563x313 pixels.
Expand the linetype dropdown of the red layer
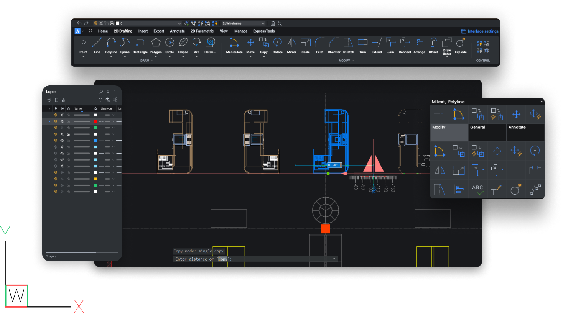[114, 121]
